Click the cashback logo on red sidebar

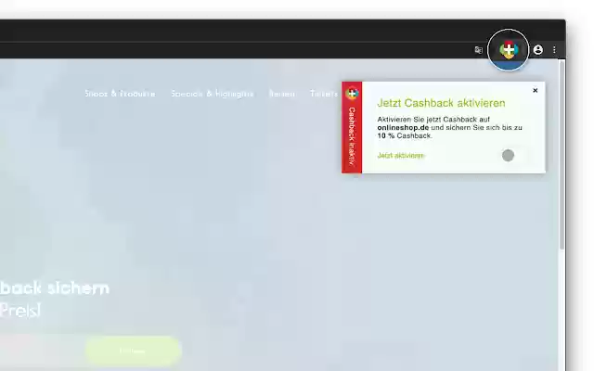[x=352, y=93]
